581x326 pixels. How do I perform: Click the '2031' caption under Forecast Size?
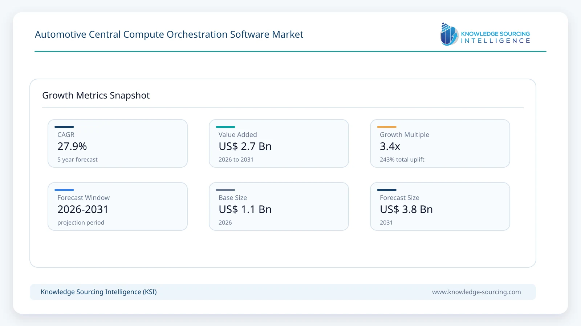pyautogui.click(x=386, y=223)
